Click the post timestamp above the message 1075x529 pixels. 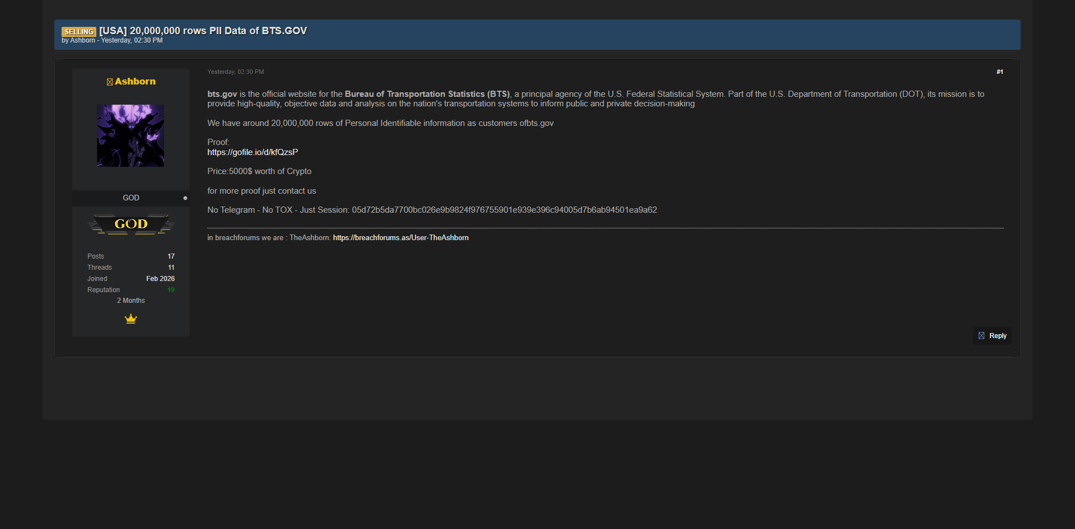click(235, 72)
